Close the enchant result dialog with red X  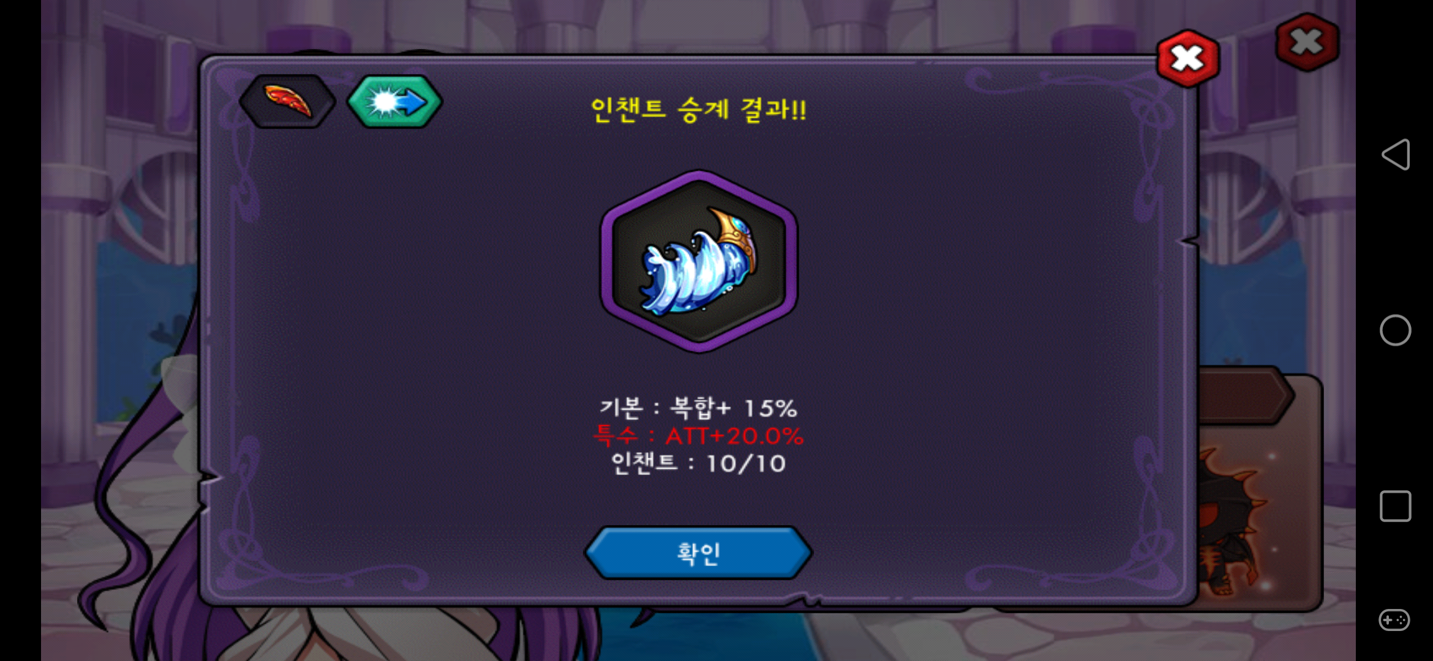point(1188,59)
